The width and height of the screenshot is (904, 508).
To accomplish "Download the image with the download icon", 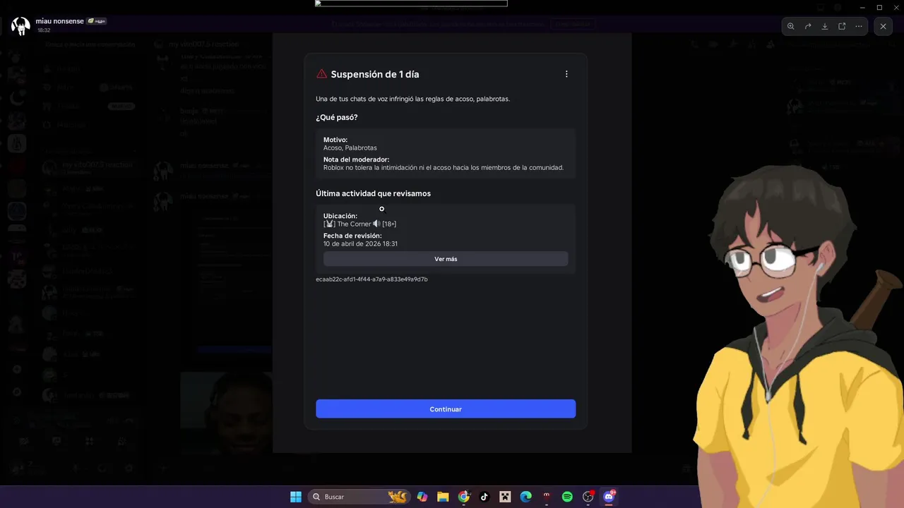I will click(x=825, y=26).
